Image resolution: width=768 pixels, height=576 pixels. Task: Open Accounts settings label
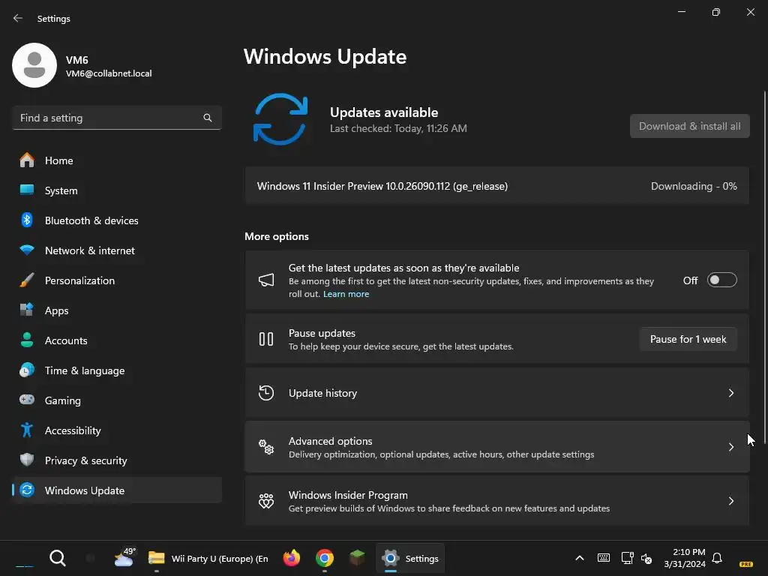(66, 340)
